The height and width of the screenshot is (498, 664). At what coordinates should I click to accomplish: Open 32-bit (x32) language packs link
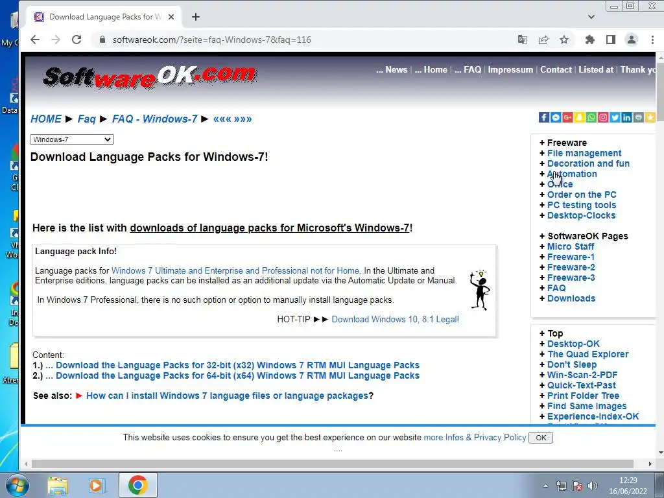pyautogui.click(x=237, y=365)
